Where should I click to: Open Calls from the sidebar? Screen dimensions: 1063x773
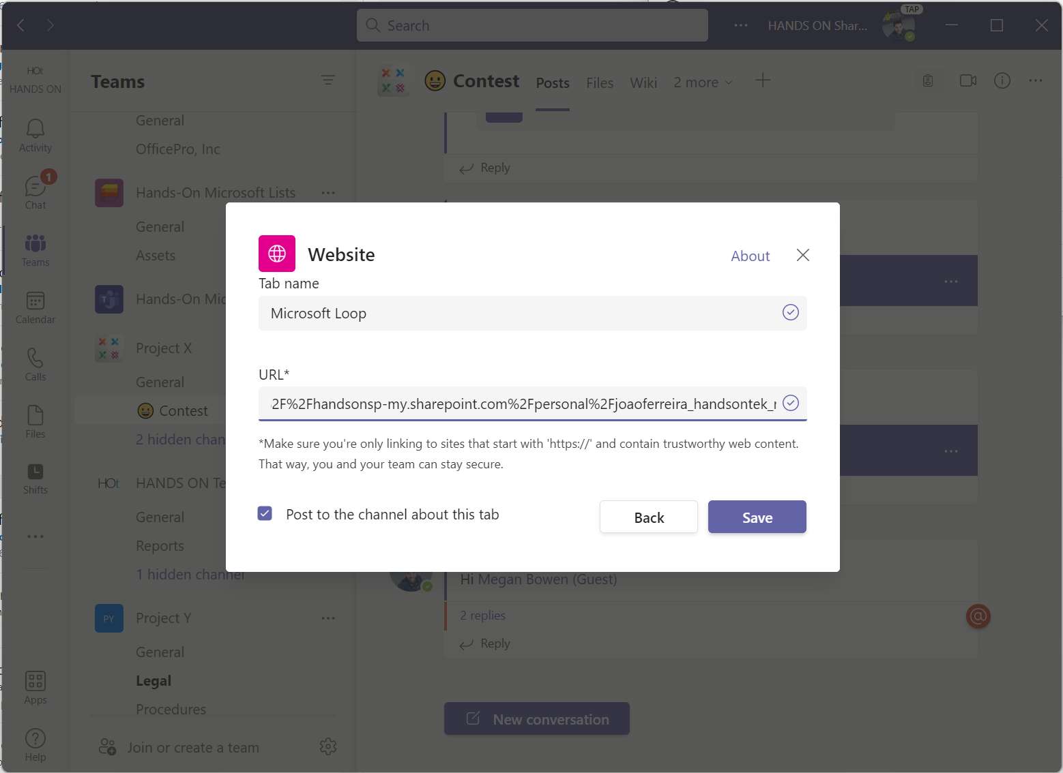coord(35,364)
